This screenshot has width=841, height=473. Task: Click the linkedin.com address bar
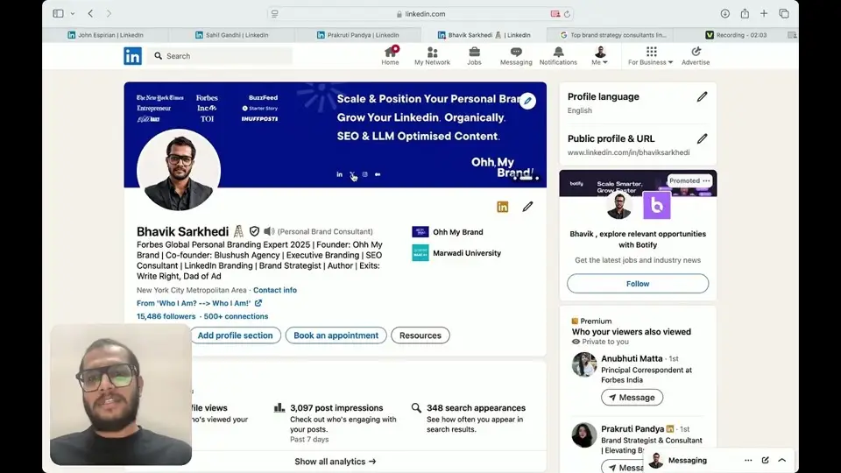coord(420,14)
